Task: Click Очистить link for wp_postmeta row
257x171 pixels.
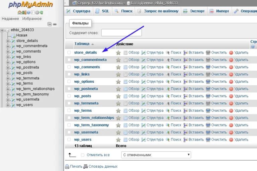Action: pyautogui.click(x=219, y=89)
